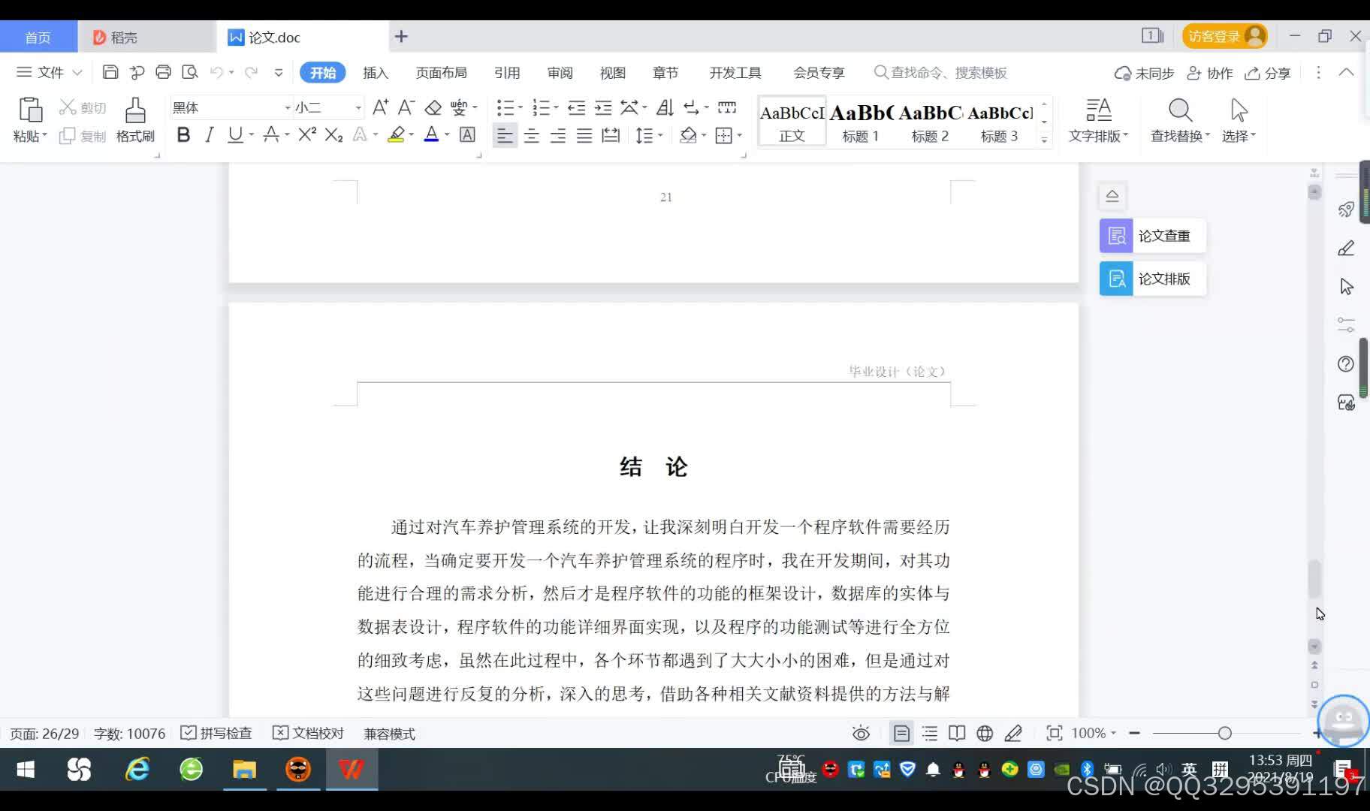Toggle Underline formatting
The width and height of the screenshot is (1370, 811).
point(236,134)
